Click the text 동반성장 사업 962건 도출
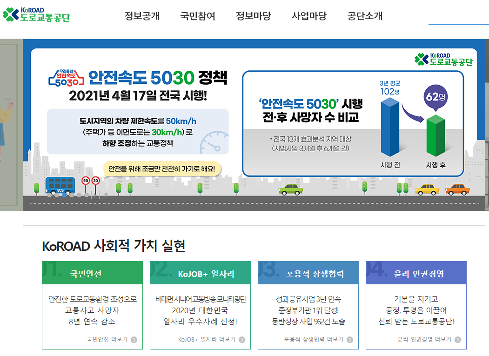Image resolution: width=489 pixels, height=356 pixels. click(308, 322)
